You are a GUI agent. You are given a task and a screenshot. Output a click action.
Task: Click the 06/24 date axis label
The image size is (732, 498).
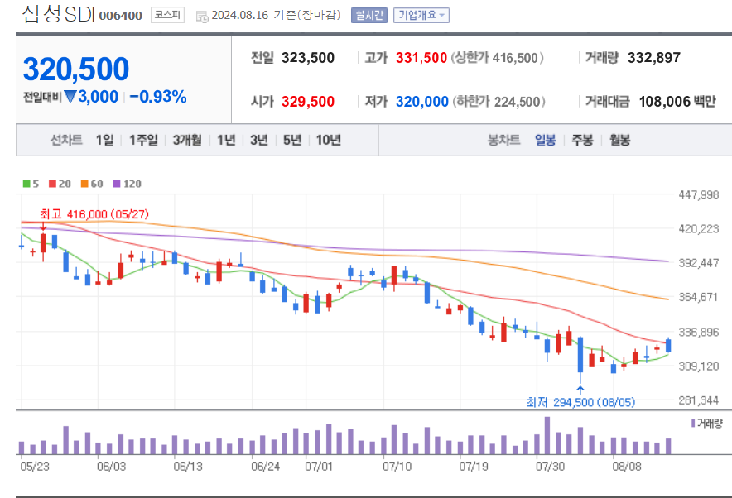265,467
